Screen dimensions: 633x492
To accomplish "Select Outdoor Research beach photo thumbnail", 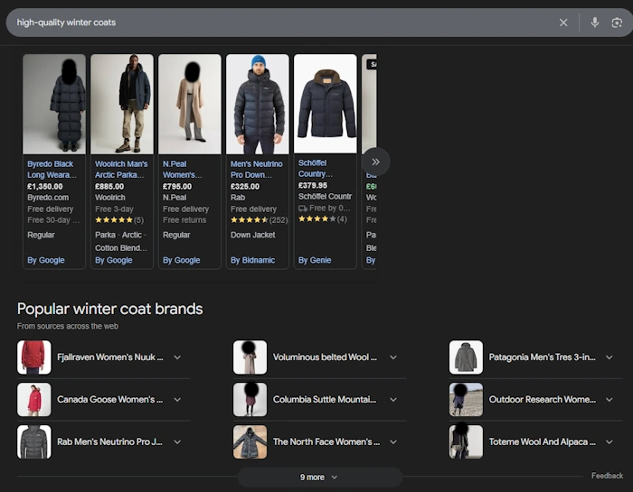I will (x=466, y=400).
